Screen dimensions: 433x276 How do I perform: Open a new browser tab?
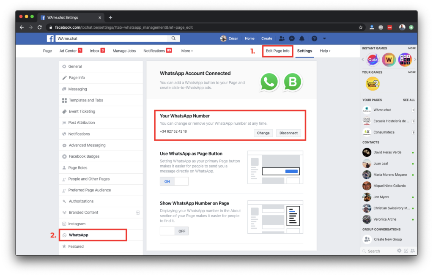pyautogui.click(x=110, y=17)
